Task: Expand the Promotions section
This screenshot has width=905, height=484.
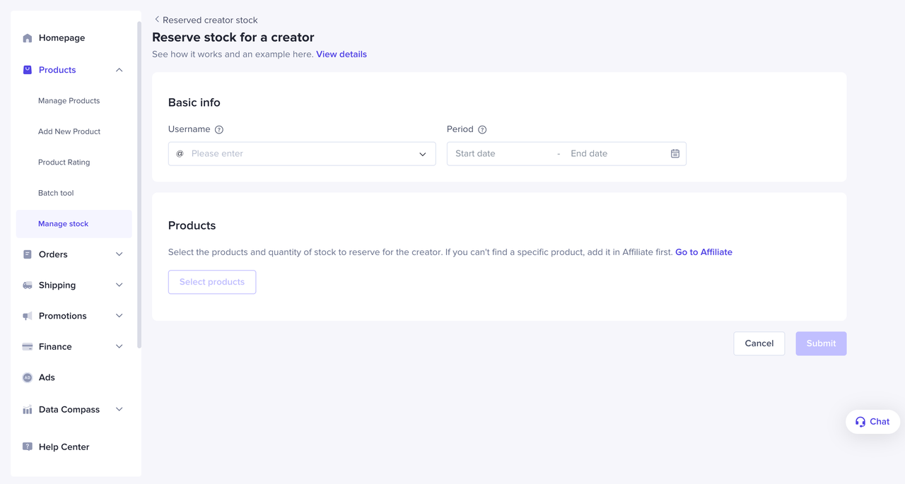Action: [119, 316]
